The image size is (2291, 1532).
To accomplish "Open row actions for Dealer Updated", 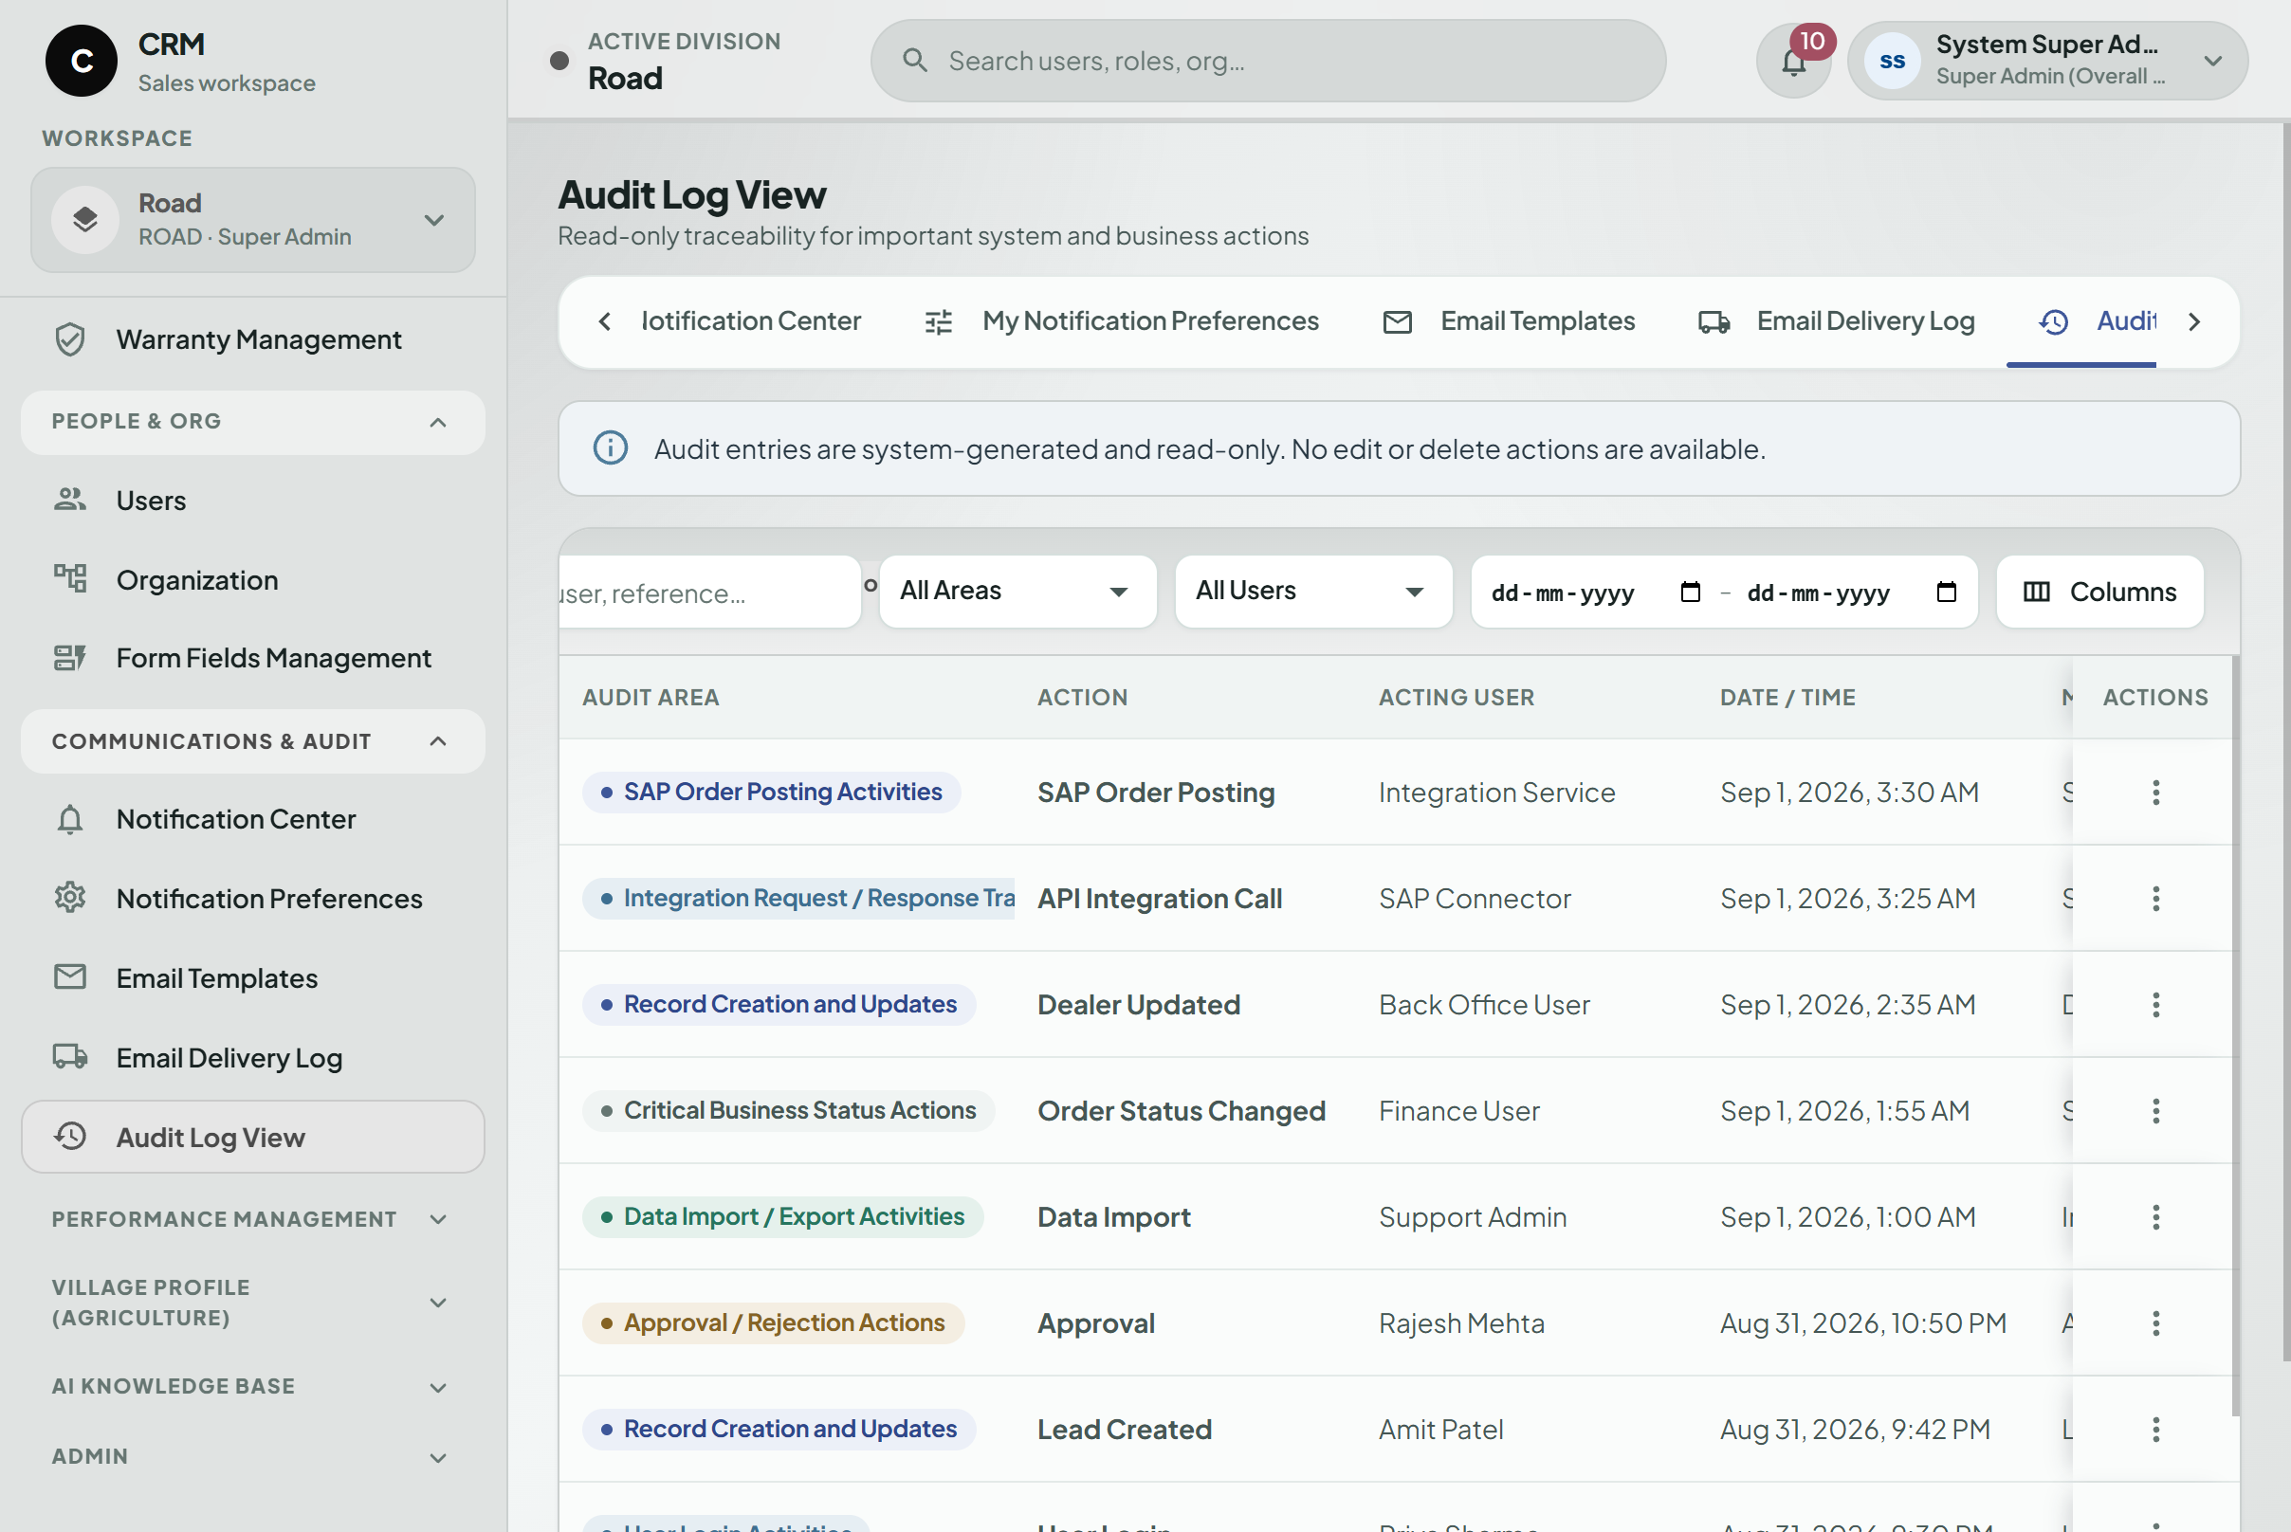I will [x=2155, y=1004].
